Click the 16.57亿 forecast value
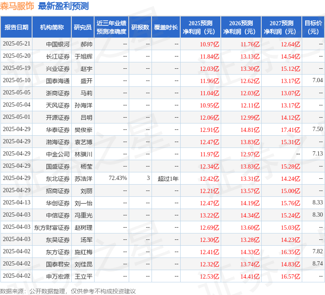The width and height of the screenshot is (325, 295). click(290, 276)
